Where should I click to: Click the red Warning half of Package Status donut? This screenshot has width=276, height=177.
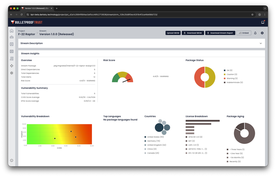tap(198, 77)
